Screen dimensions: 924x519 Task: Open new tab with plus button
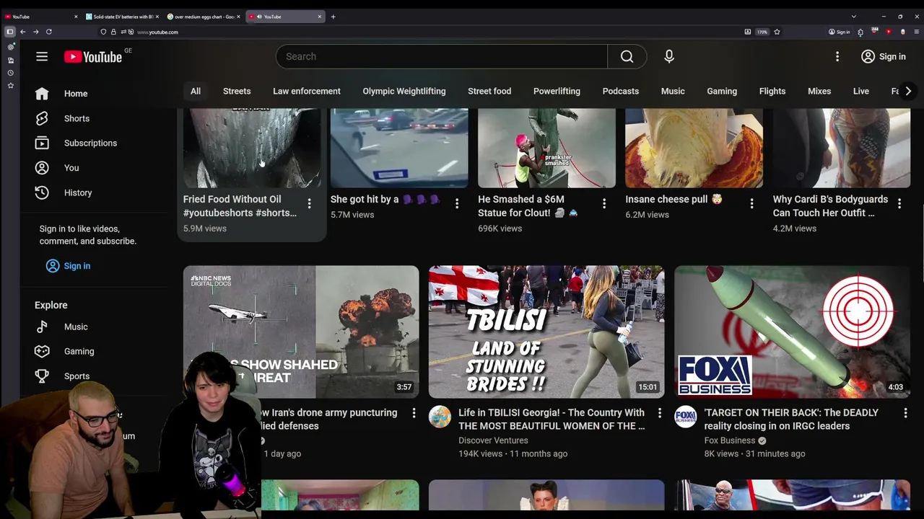pyautogui.click(x=333, y=17)
